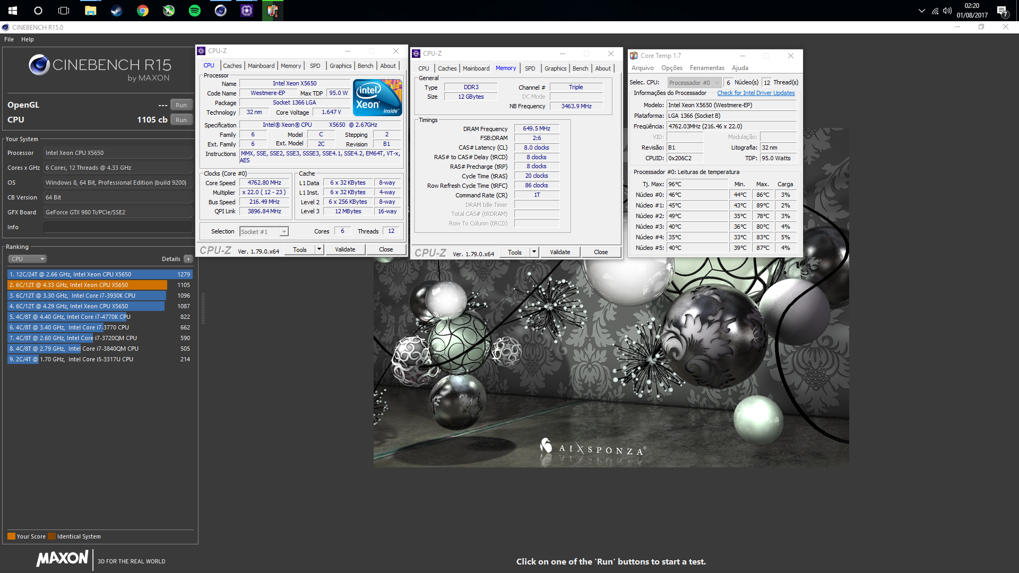Open the CPU ranking type dropdown
Image resolution: width=1019 pixels, height=573 pixels.
(x=28, y=259)
